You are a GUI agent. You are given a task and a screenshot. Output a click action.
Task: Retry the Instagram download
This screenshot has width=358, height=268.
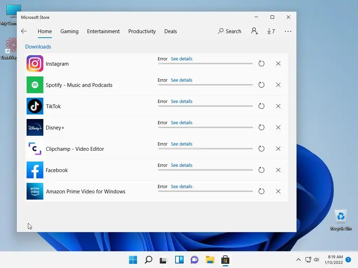pyautogui.click(x=262, y=64)
